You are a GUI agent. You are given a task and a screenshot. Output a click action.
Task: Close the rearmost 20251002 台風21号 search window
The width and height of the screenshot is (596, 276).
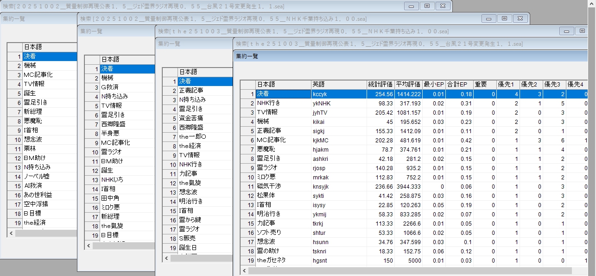point(443,6)
